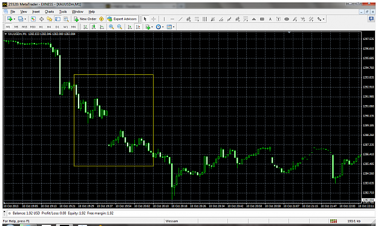This screenshot has width=378, height=226.
Task: Switch to M15 timeframe
Action: [x=24, y=27]
